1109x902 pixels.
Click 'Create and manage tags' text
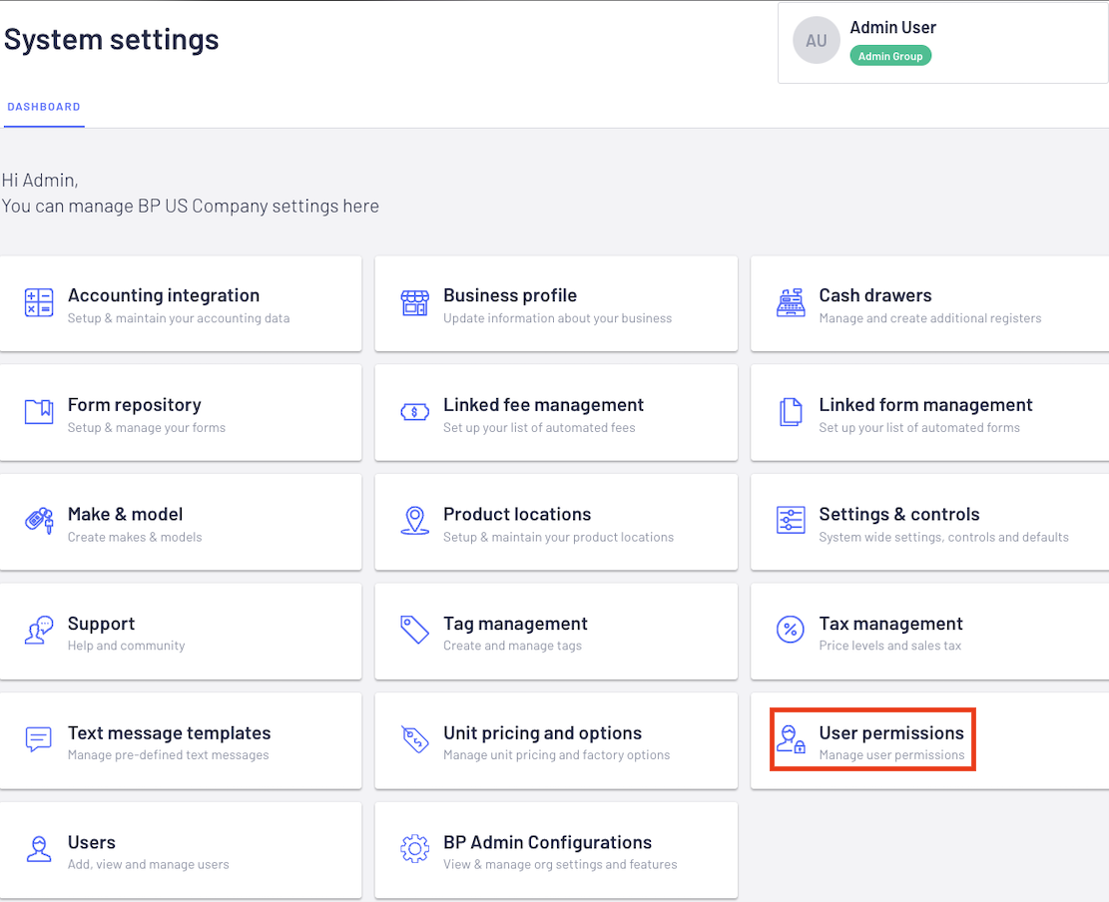click(513, 646)
